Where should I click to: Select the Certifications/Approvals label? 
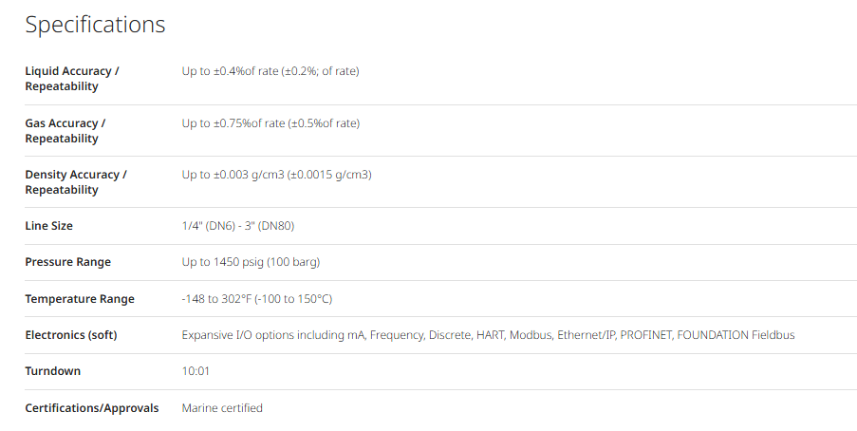tap(92, 408)
